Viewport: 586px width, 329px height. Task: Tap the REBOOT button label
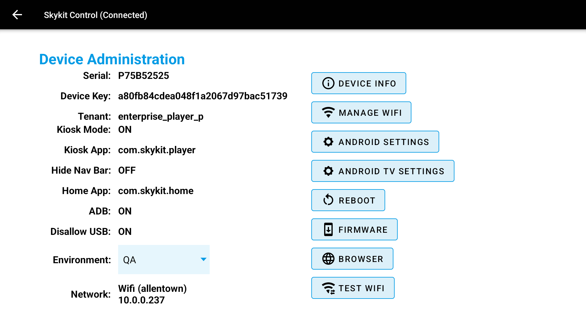[357, 200]
